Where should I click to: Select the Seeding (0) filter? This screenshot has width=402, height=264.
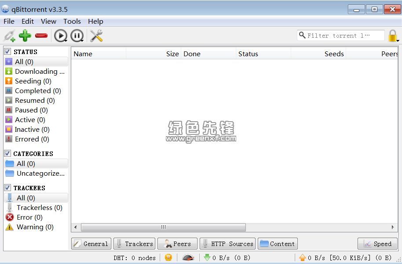coord(36,81)
